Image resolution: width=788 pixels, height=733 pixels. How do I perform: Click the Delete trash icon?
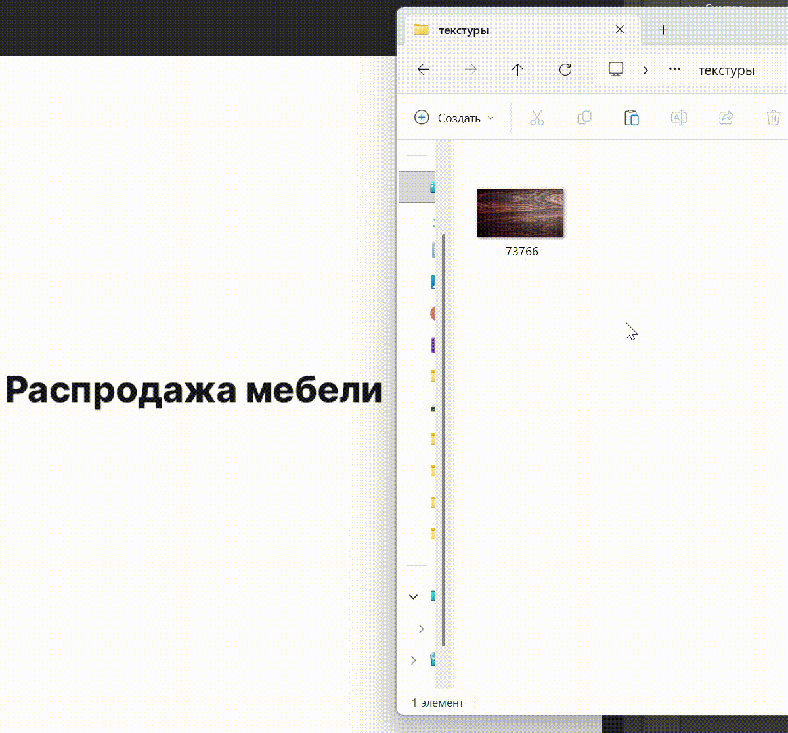[x=774, y=118]
